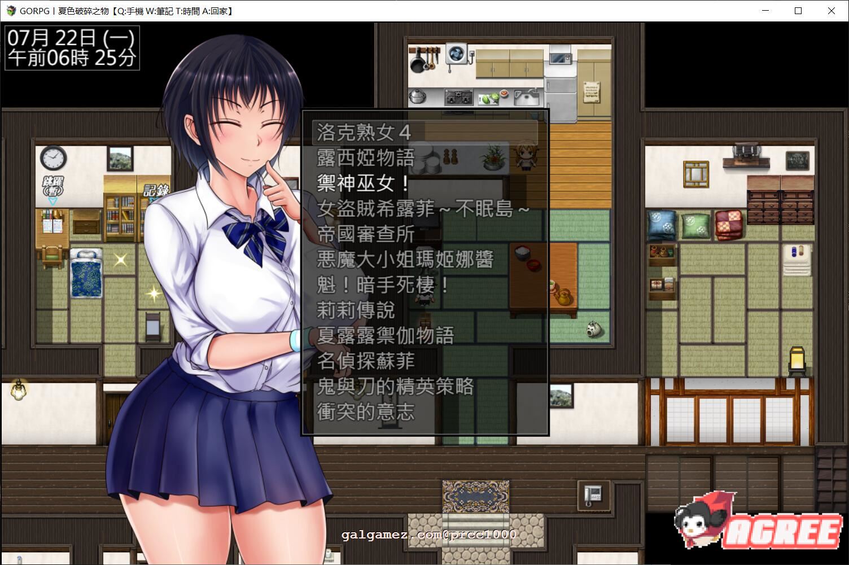Select 帝國審查所 in the list
This screenshot has height=565, width=849.
366,234
